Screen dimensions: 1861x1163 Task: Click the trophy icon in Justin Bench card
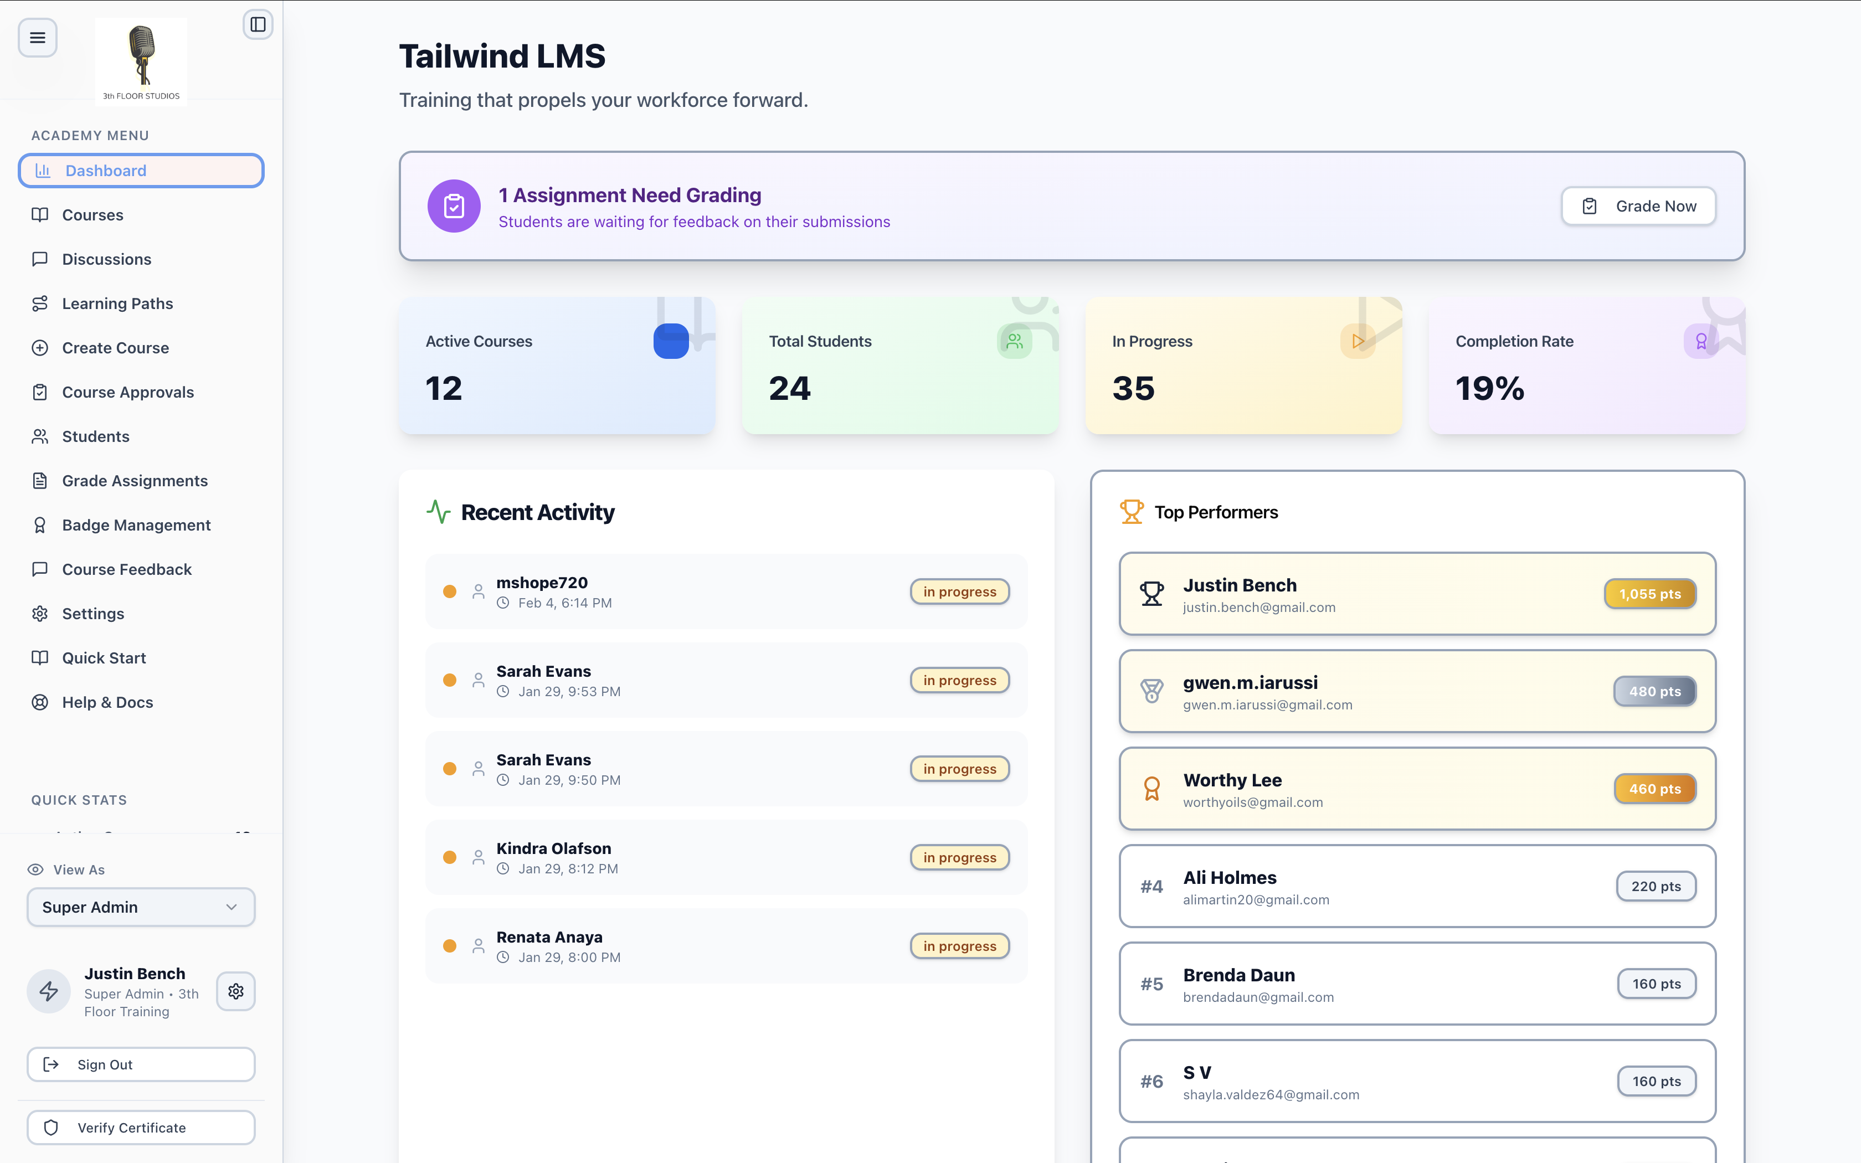coord(1151,594)
